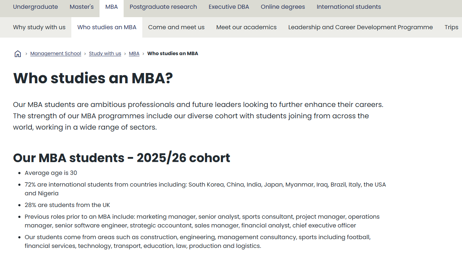Select the MBA top navigation tab
The width and height of the screenshot is (462, 253).
112,7
